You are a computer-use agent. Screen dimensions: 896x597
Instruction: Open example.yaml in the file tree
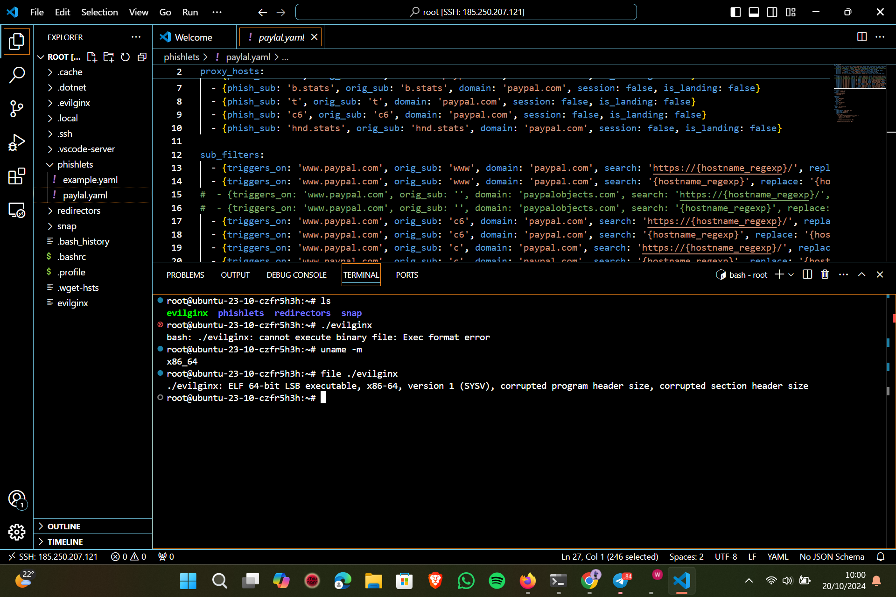pos(93,180)
